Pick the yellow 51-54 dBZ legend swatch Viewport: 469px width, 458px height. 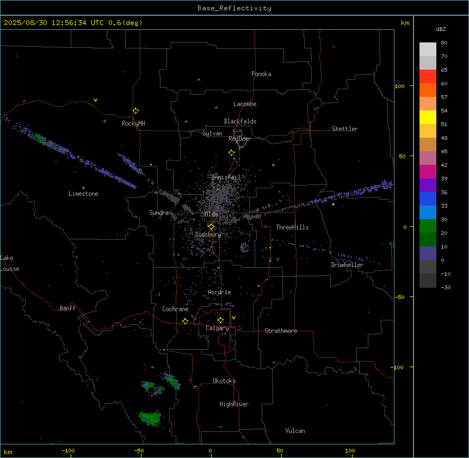pyautogui.click(x=428, y=117)
